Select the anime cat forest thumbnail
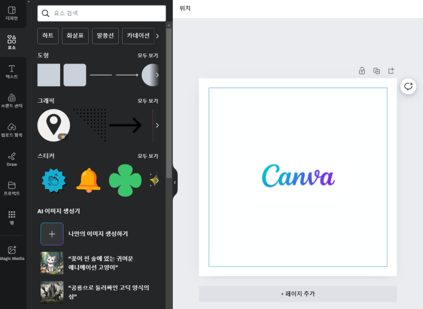The image size is (423, 309). click(x=52, y=263)
